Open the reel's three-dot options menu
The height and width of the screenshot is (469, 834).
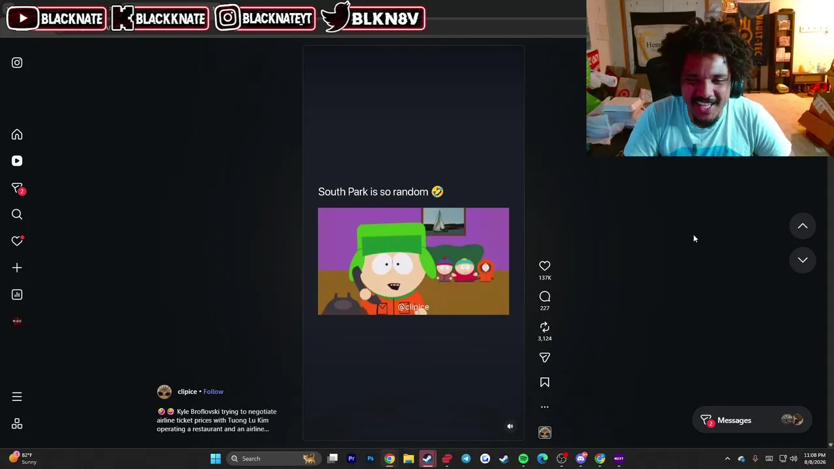pyautogui.click(x=545, y=407)
